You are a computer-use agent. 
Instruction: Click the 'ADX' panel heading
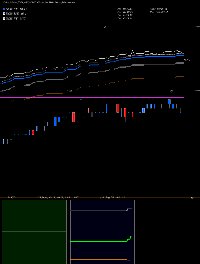76,198
